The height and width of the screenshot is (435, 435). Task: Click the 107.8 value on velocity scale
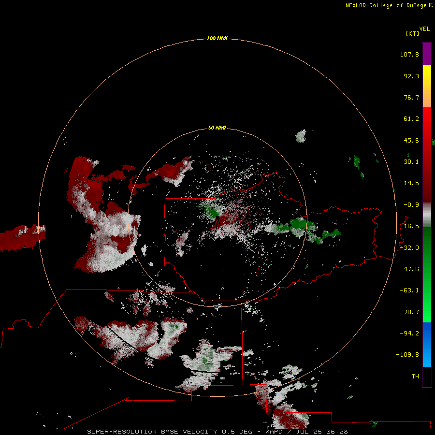(x=409, y=54)
